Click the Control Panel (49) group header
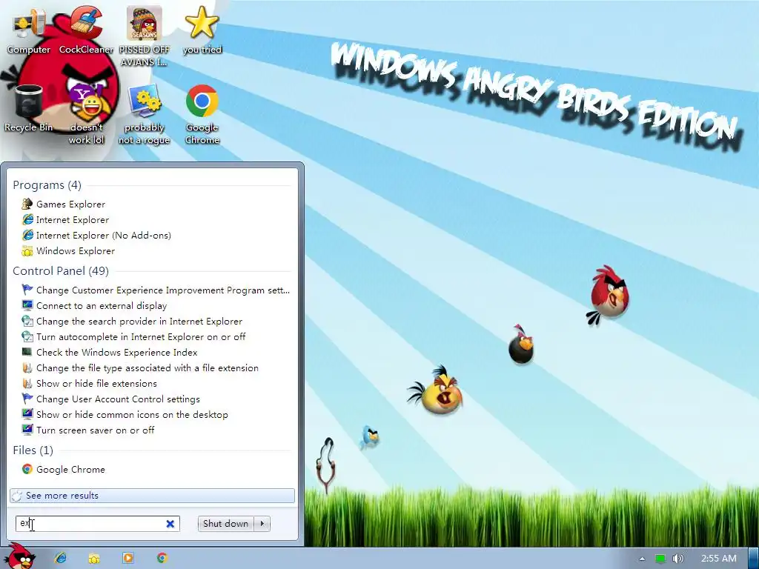Viewport: 759px width, 569px height. pyautogui.click(x=61, y=271)
